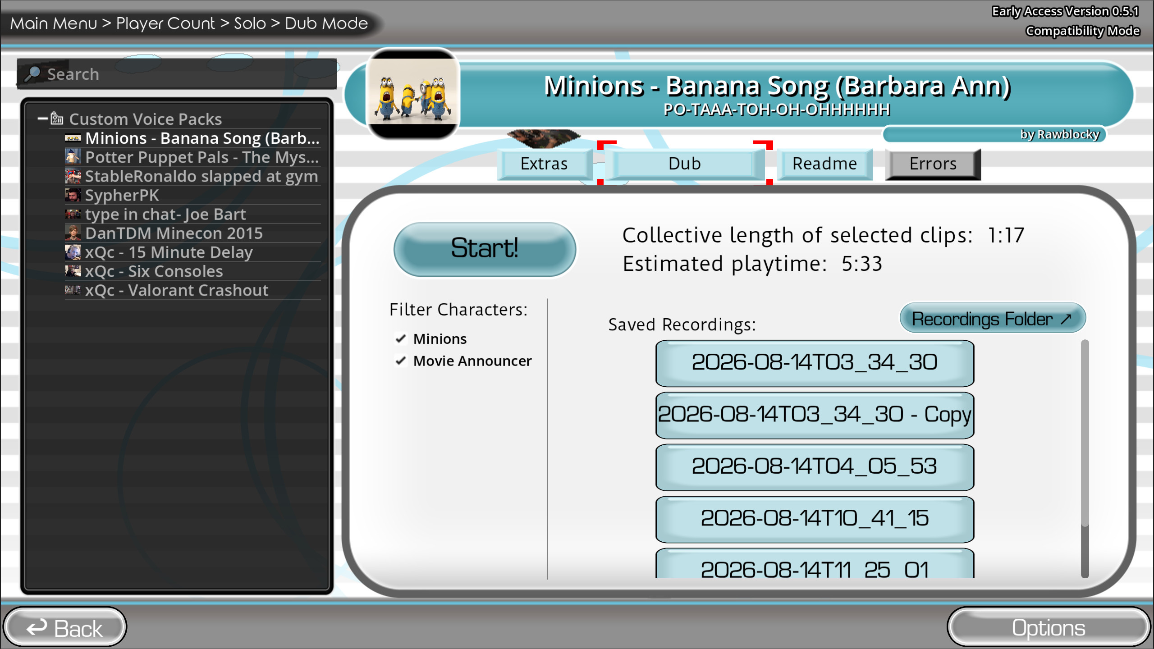Uncheck the Movie Announcer character filter
Screen dimensions: 1154x649
pyautogui.click(x=400, y=361)
